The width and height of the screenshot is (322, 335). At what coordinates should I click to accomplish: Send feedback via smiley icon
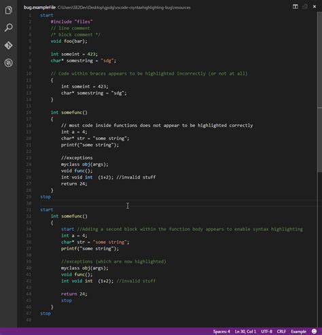coord(314,331)
